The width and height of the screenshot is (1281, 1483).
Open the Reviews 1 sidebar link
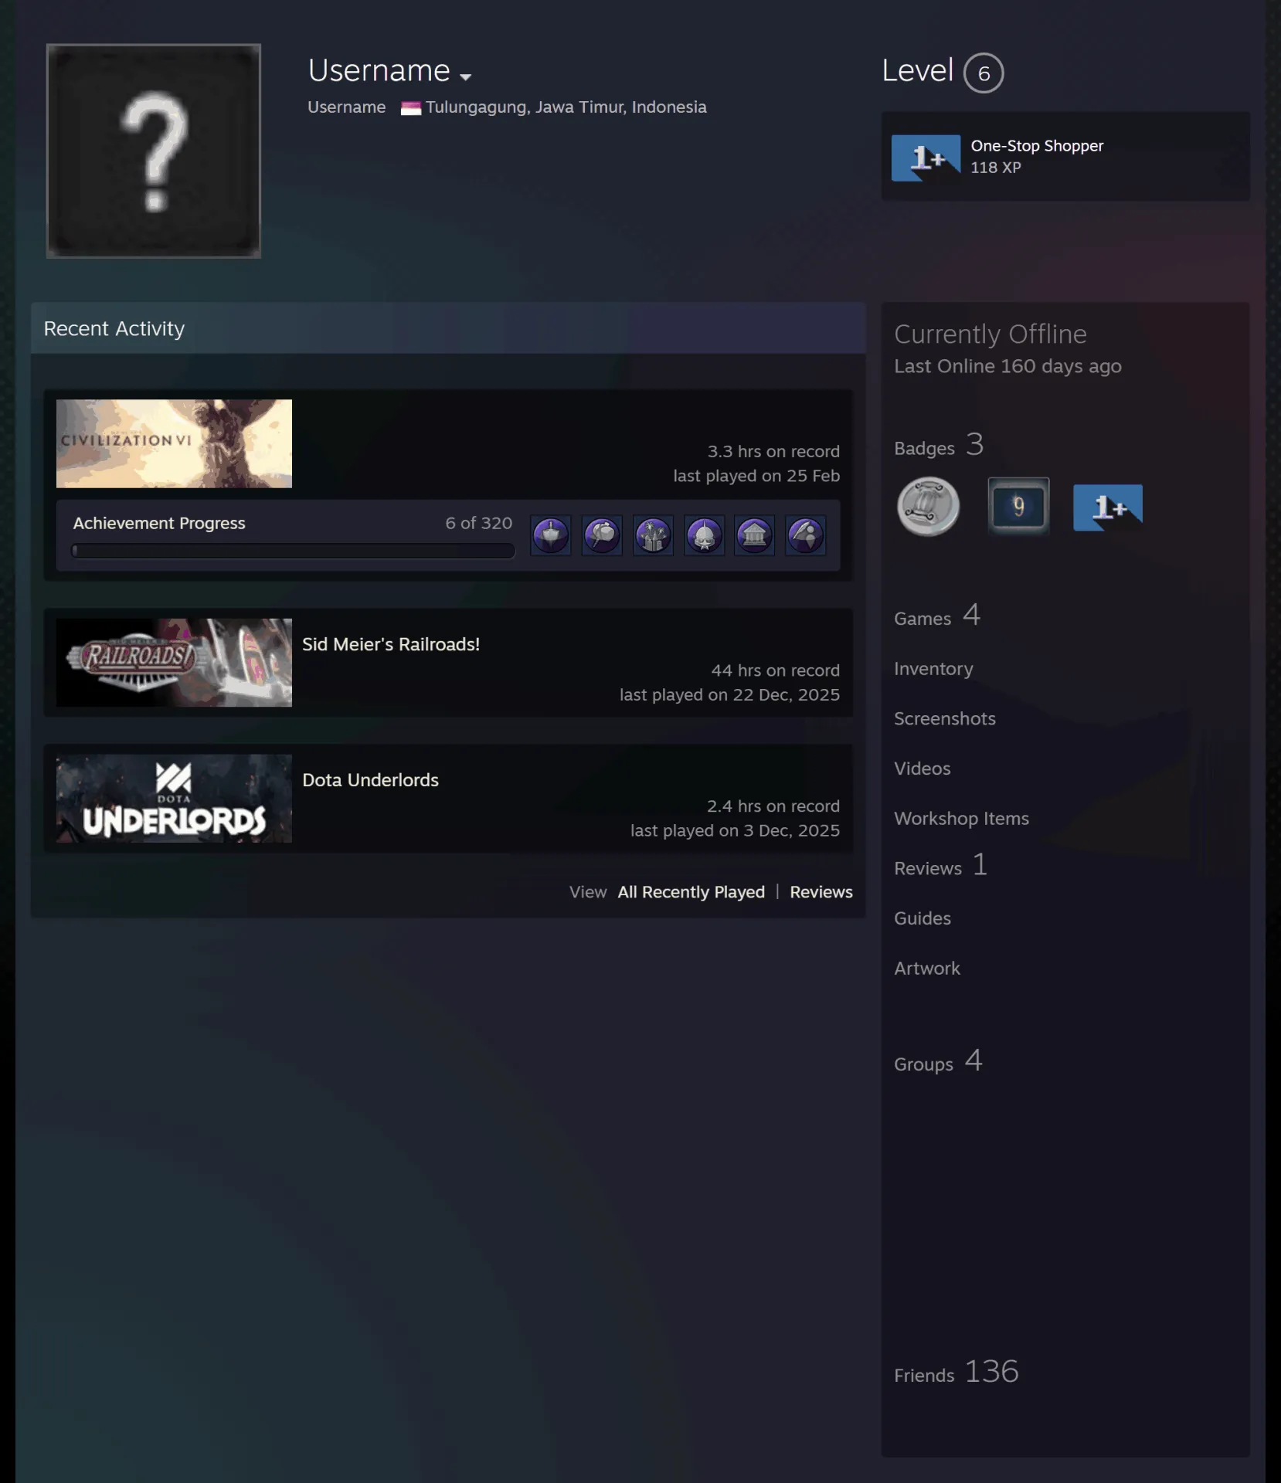(941, 866)
